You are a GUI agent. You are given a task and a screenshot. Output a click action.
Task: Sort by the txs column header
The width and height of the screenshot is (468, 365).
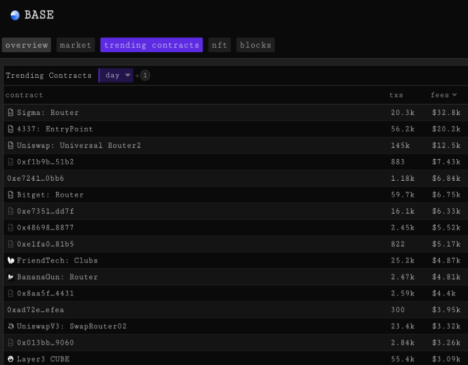point(396,95)
